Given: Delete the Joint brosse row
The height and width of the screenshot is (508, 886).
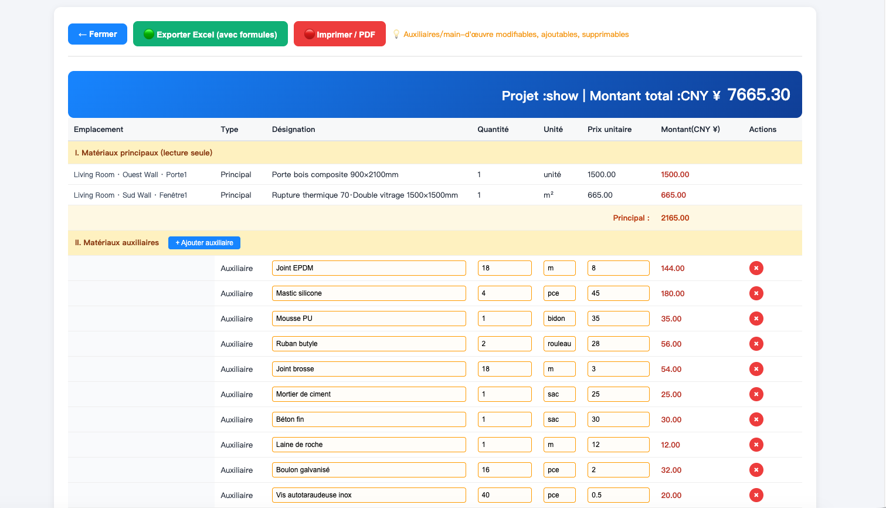Looking at the screenshot, I should [756, 369].
